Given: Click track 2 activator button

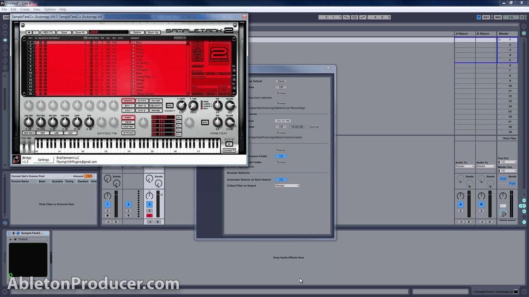Looking at the screenshot, I should click(128, 204).
